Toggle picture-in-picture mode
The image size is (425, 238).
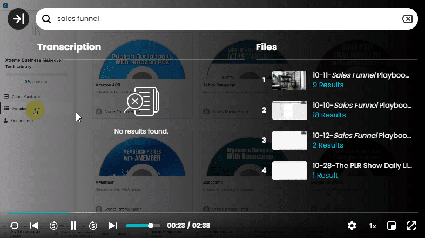392,226
